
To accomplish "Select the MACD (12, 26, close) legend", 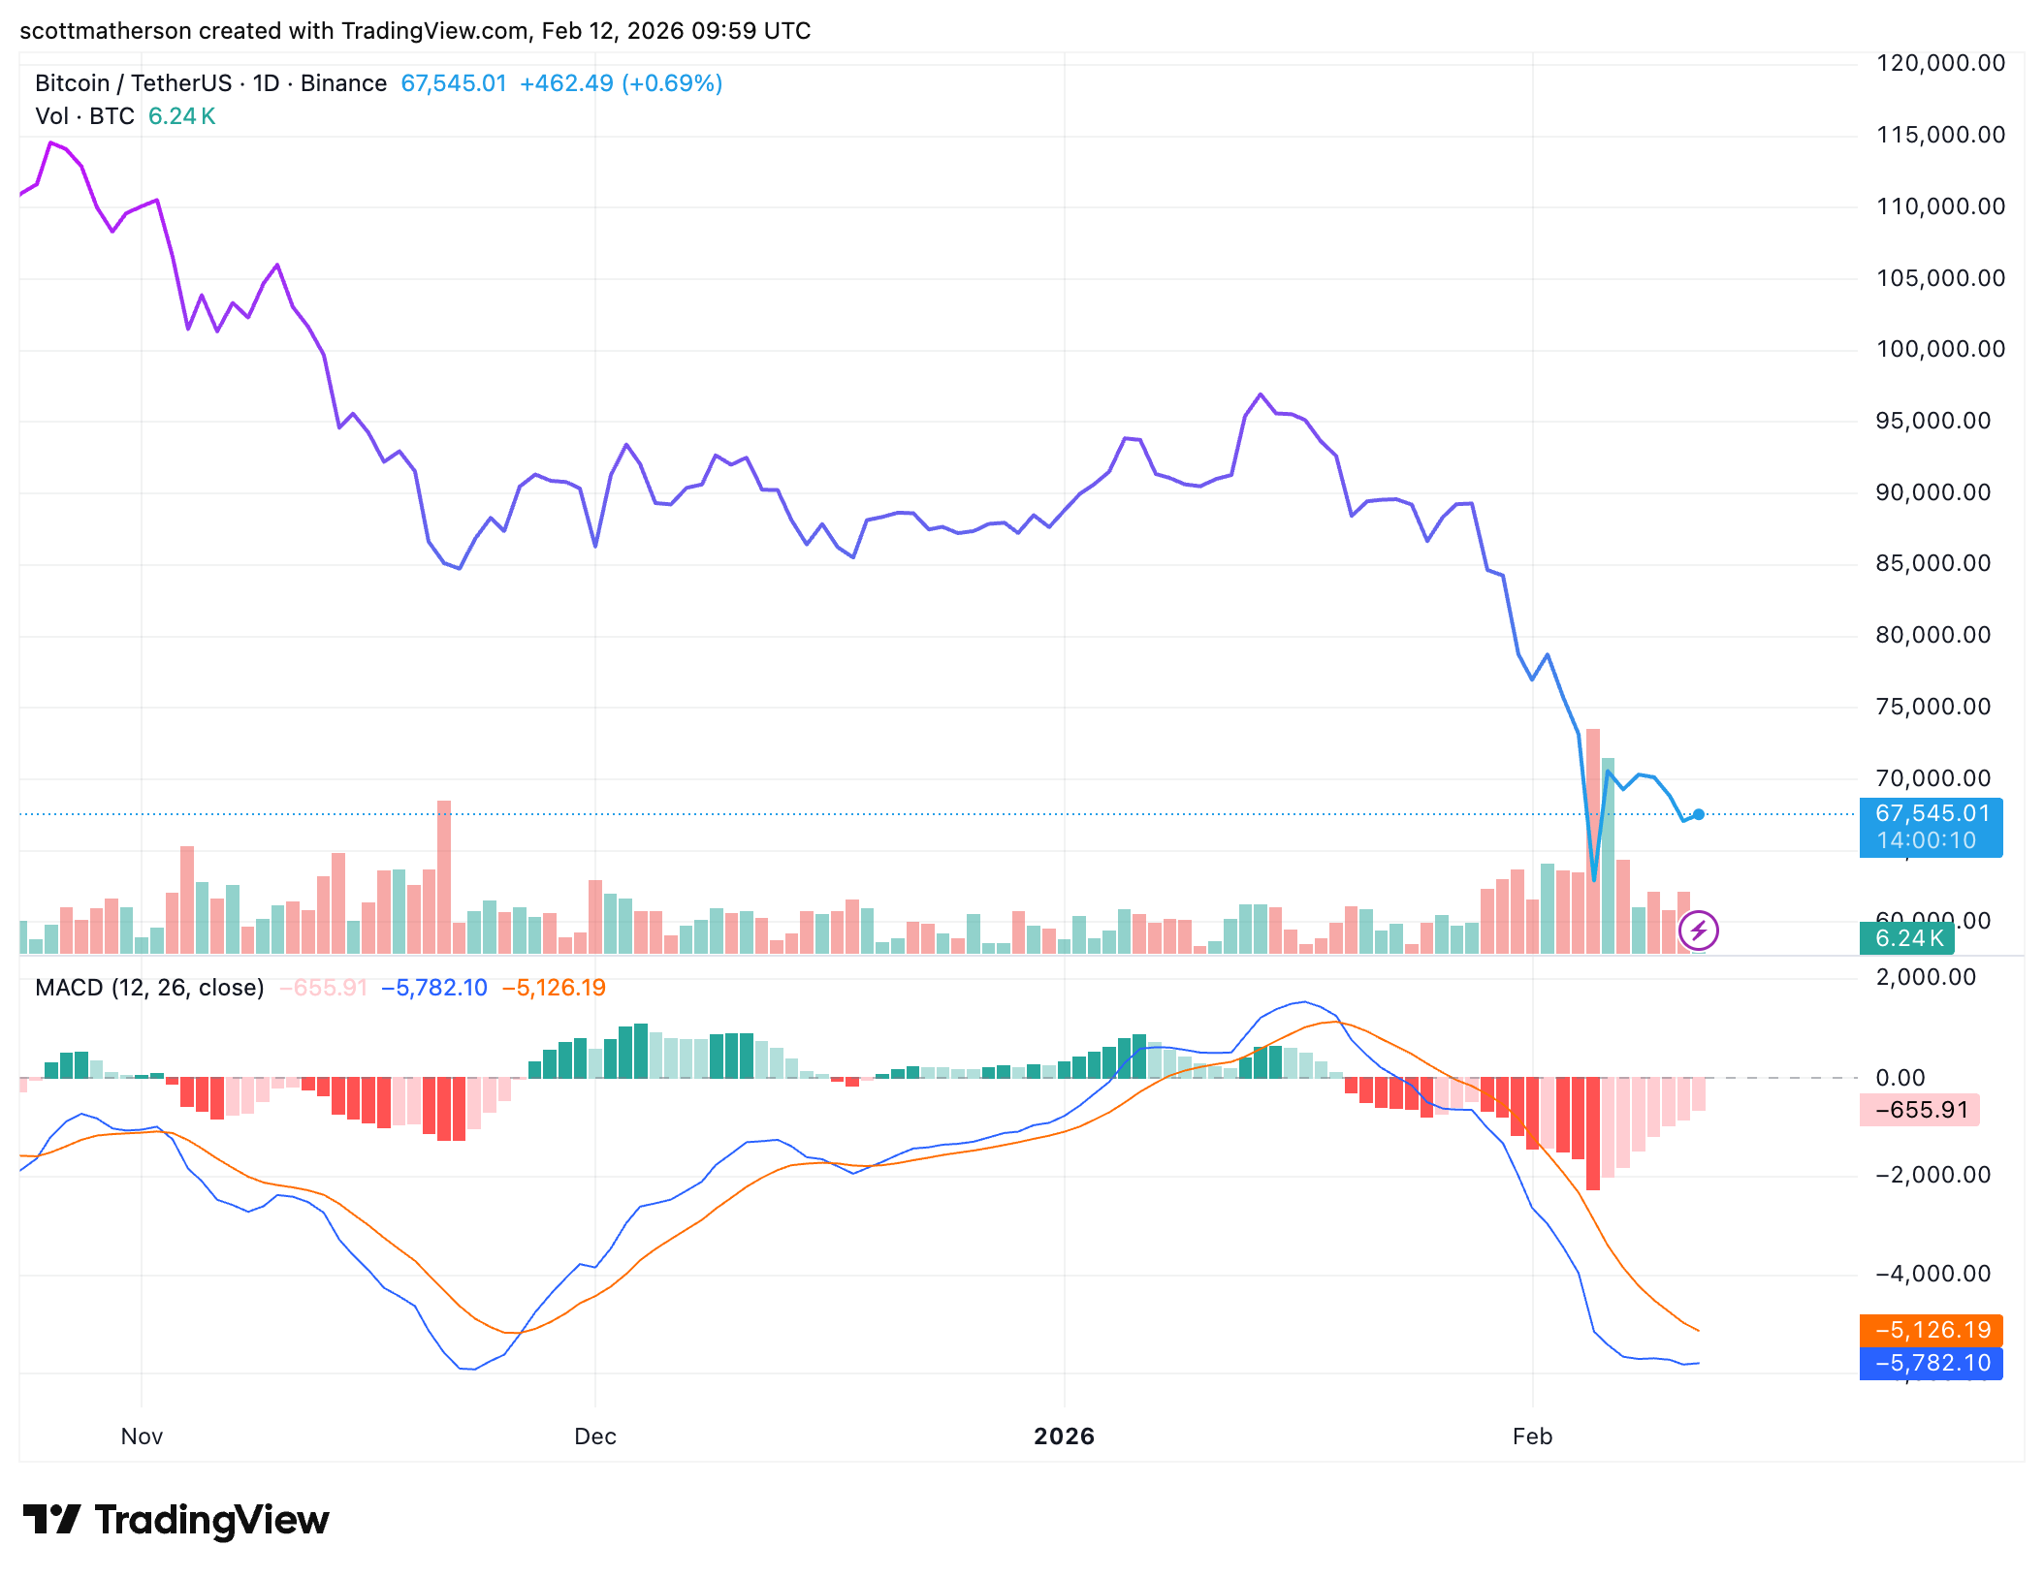I will coord(149,988).
